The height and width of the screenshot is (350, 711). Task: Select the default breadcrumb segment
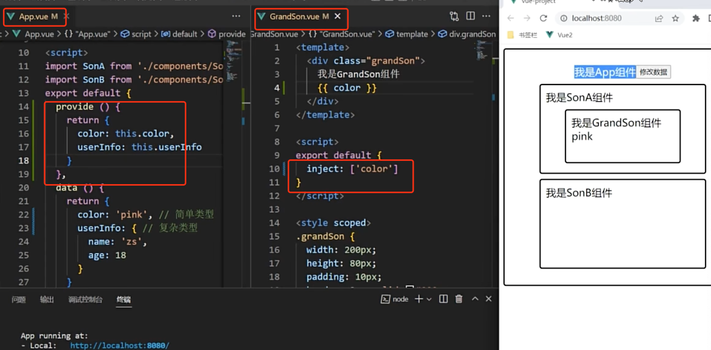click(179, 34)
